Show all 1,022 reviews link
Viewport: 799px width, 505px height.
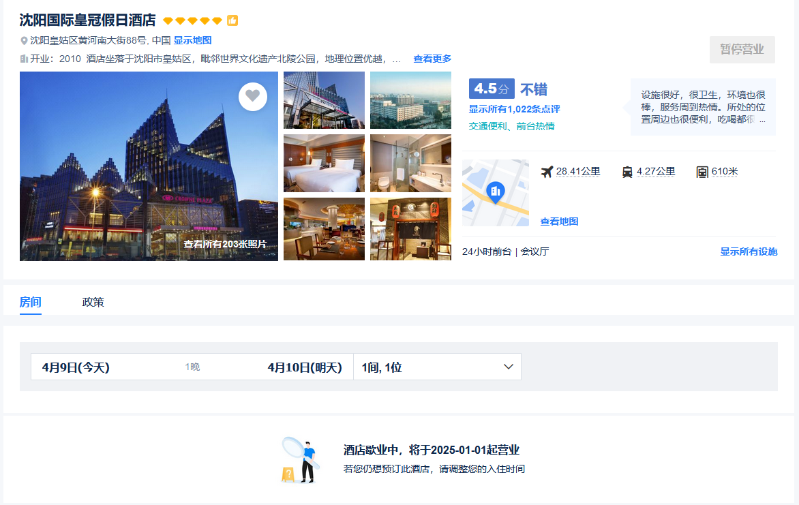514,109
